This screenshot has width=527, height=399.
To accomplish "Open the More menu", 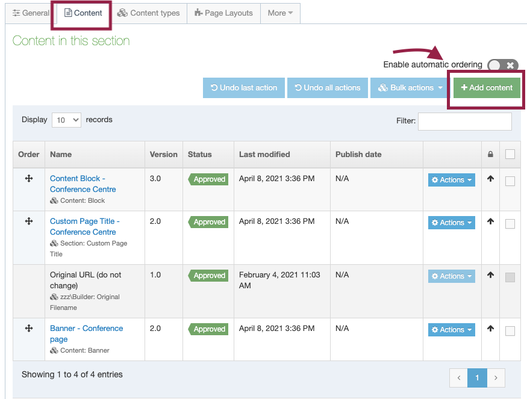I will click(279, 12).
